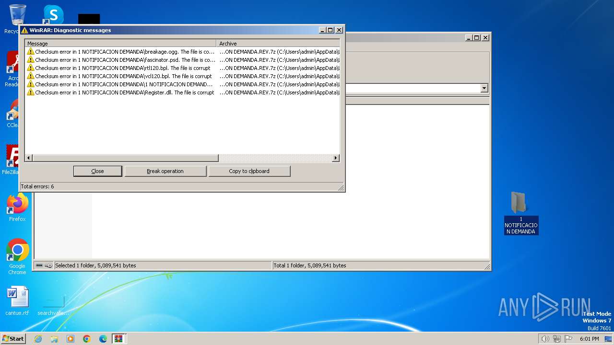
Task: Click the Break operation button
Action: click(x=165, y=171)
